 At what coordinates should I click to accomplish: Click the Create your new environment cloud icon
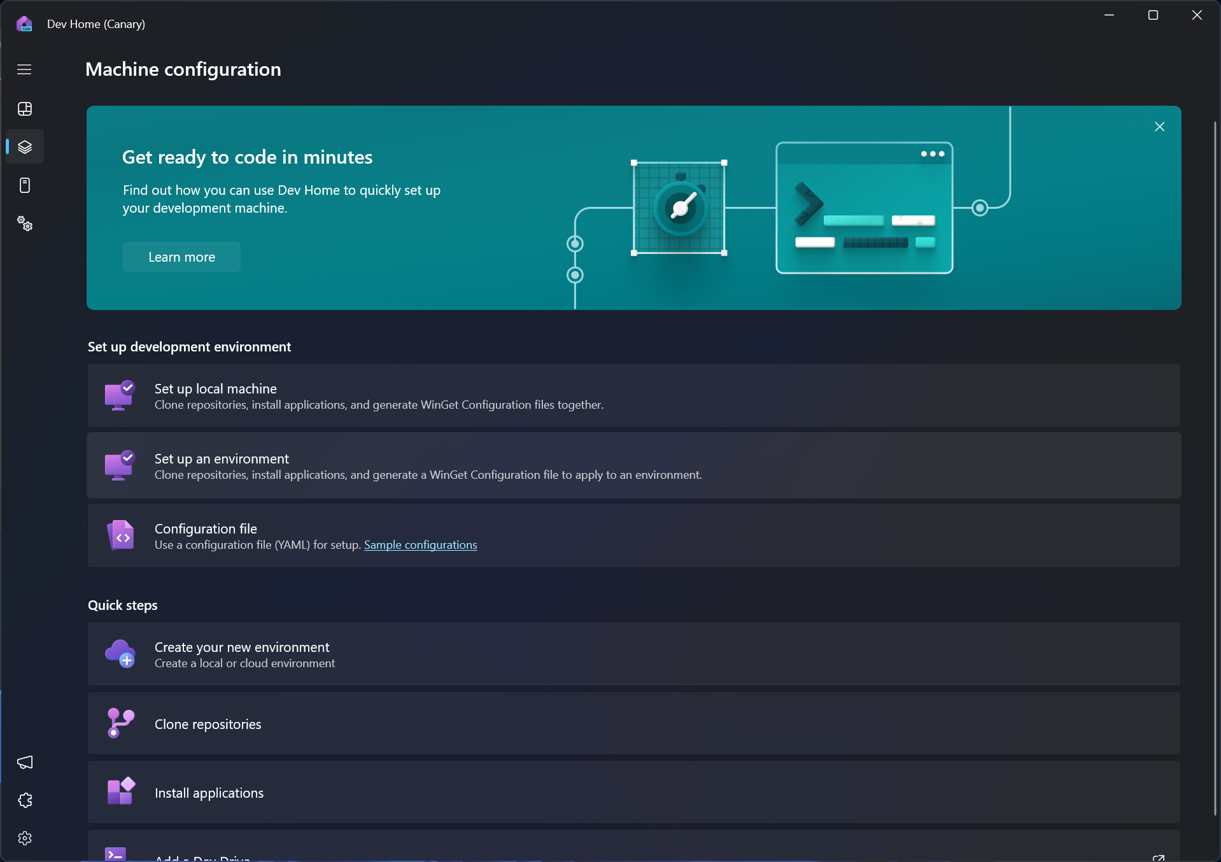[120, 653]
